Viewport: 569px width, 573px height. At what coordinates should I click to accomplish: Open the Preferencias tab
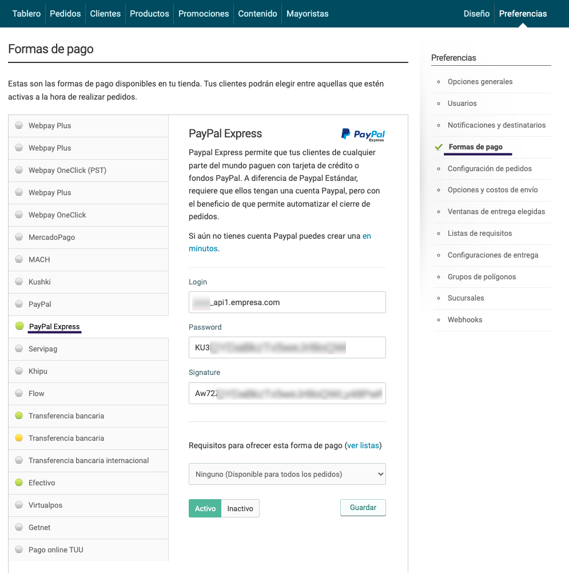523,14
